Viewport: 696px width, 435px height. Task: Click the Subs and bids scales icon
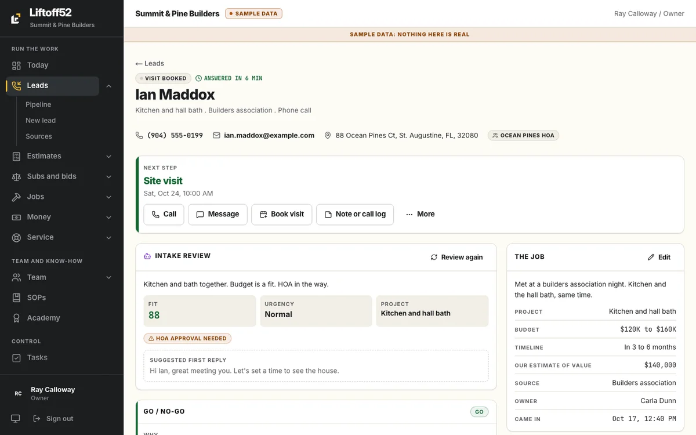click(x=16, y=177)
